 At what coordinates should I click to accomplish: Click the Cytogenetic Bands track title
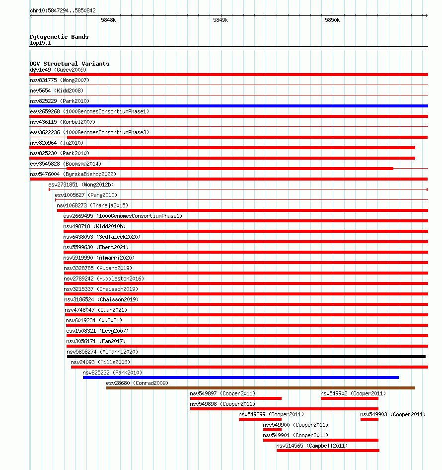pyautogui.click(x=59, y=37)
